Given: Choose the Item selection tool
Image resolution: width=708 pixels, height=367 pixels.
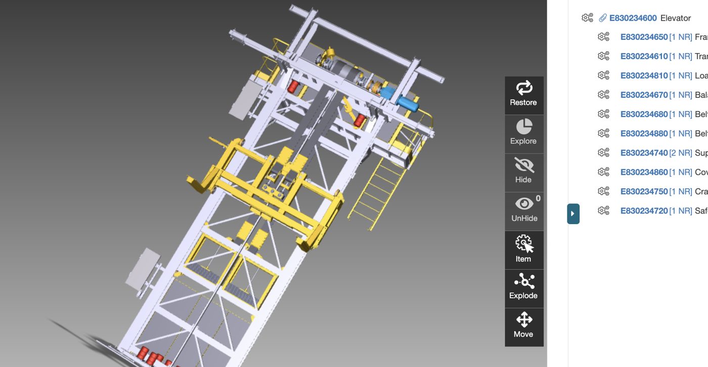Looking at the screenshot, I should (x=524, y=250).
